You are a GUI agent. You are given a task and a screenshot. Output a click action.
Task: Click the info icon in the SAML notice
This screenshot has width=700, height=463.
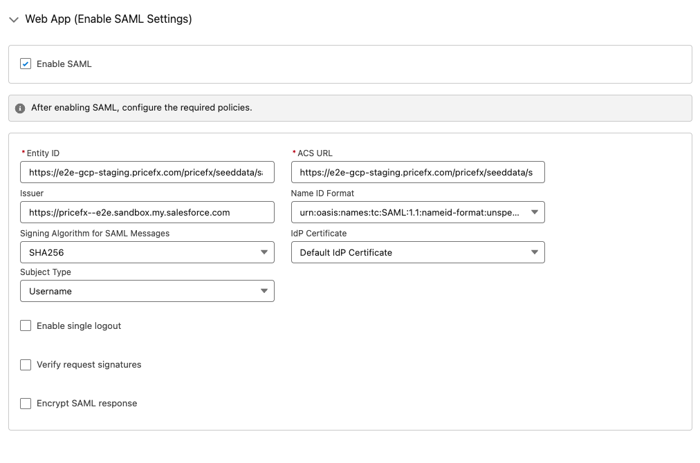pyautogui.click(x=20, y=108)
